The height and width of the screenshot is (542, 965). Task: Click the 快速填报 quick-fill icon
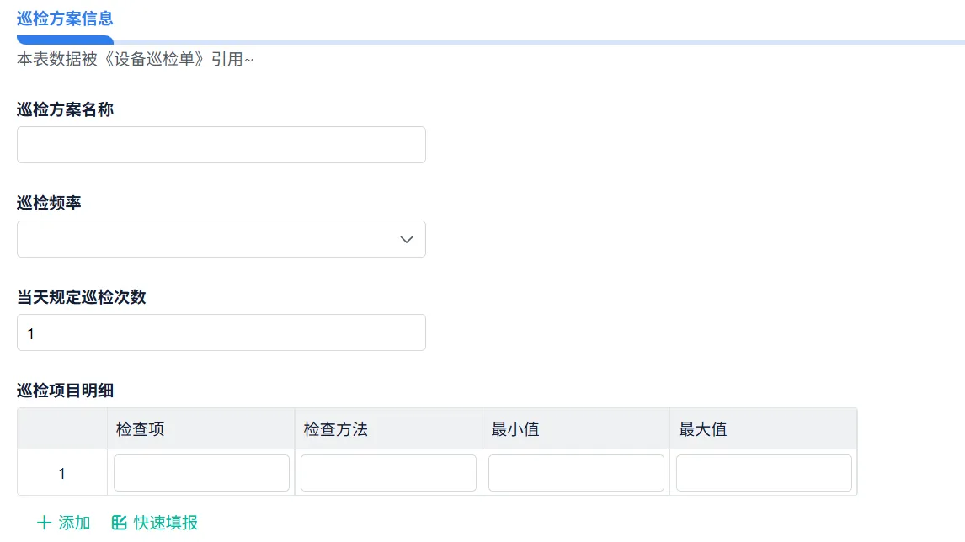[118, 522]
